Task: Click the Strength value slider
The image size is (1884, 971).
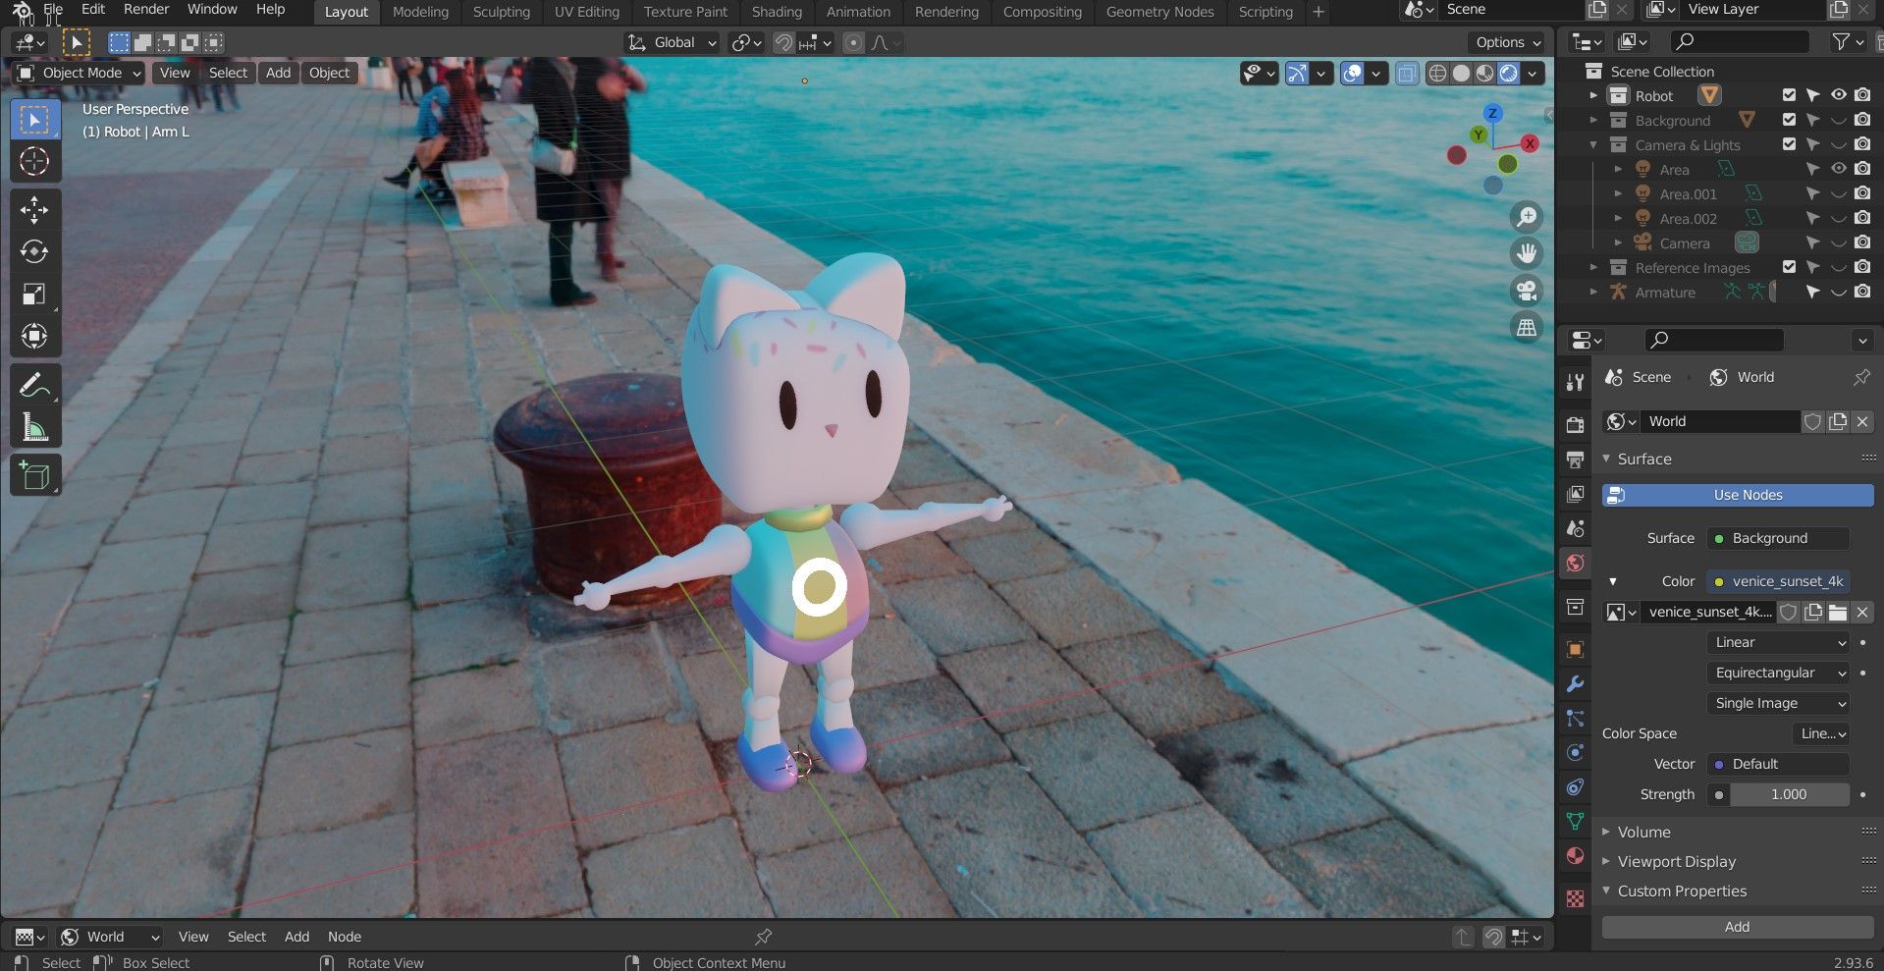Action: 1788,794
